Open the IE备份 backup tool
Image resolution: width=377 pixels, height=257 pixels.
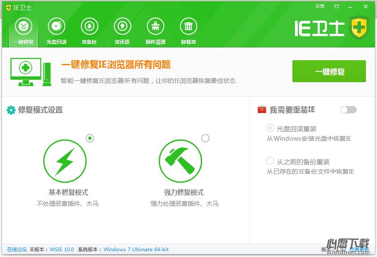[x=90, y=32]
